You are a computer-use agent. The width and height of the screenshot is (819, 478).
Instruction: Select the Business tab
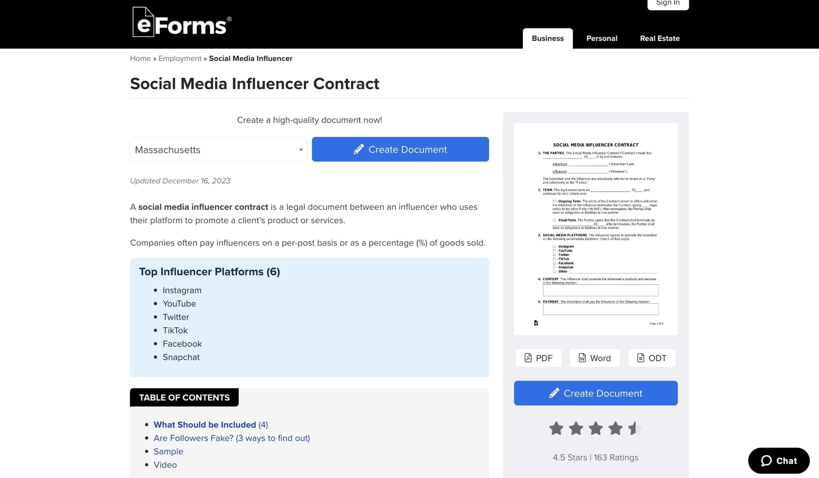click(548, 38)
